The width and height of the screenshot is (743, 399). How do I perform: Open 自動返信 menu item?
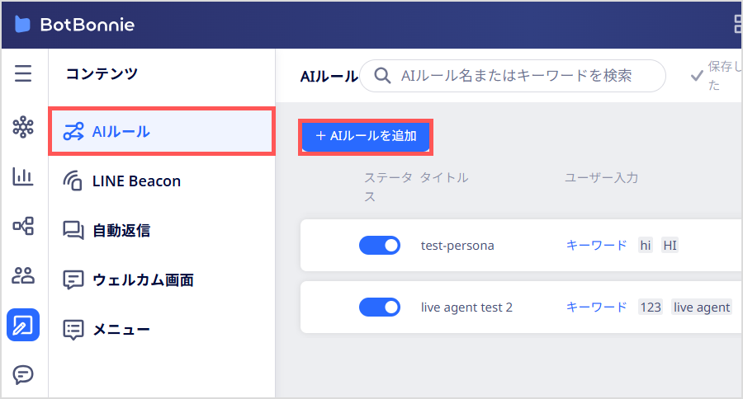click(162, 231)
